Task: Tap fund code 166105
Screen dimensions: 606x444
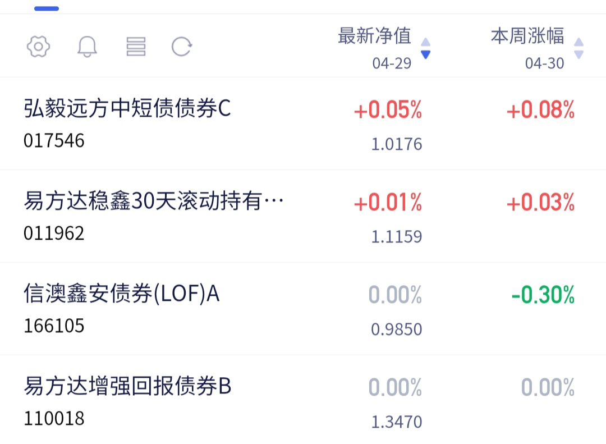Action: (x=54, y=326)
